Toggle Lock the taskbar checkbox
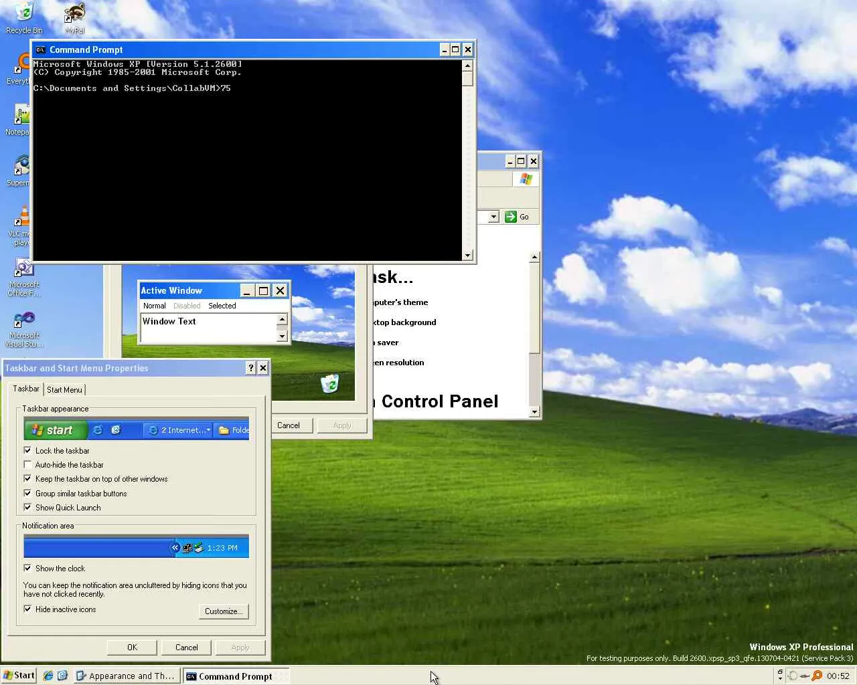This screenshot has height=685, width=857. 27,450
